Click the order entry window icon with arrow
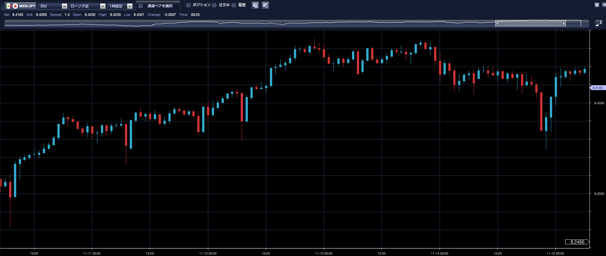This screenshot has width=606, height=256. point(255,5)
